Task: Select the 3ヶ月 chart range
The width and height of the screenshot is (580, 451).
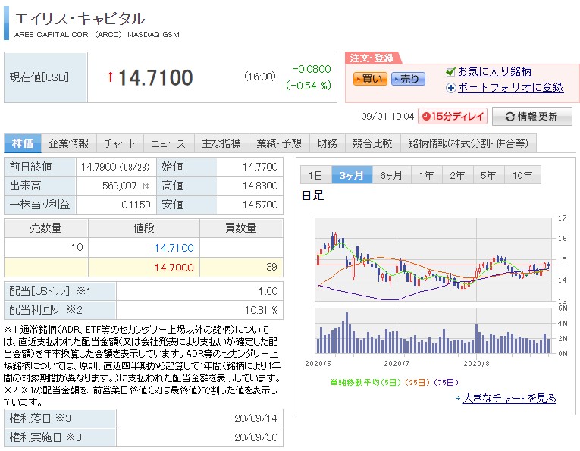Action: [351, 175]
